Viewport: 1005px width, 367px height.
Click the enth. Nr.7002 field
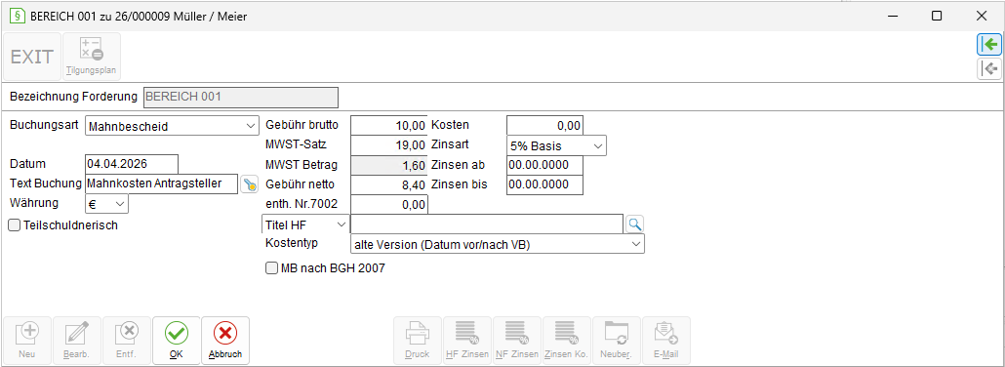click(x=389, y=205)
